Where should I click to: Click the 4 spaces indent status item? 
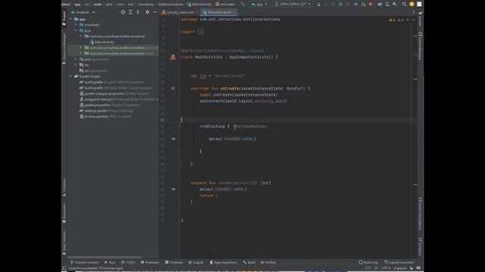(x=400, y=268)
